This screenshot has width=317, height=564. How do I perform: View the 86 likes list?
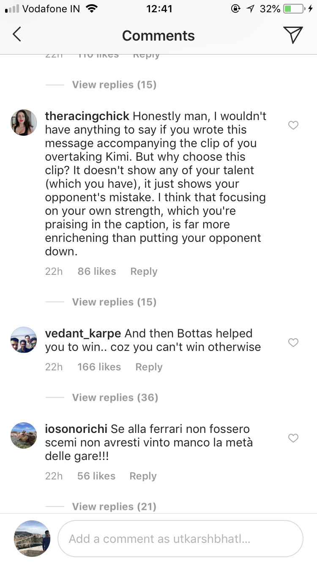pos(97,271)
